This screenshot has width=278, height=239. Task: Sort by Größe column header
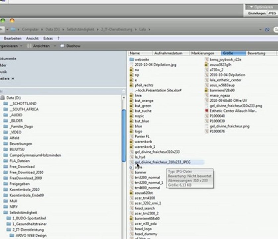tap(234, 53)
